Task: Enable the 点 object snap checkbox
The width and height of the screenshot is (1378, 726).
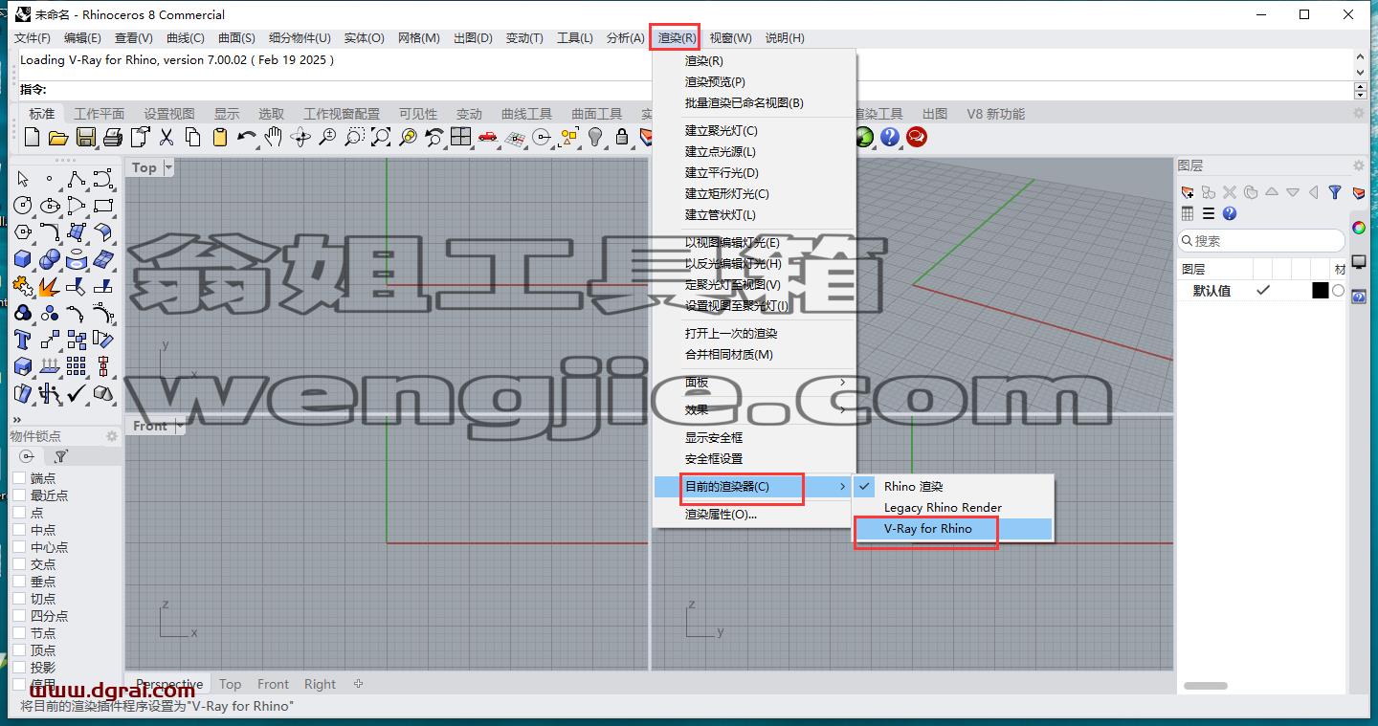Action: click(19, 513)
